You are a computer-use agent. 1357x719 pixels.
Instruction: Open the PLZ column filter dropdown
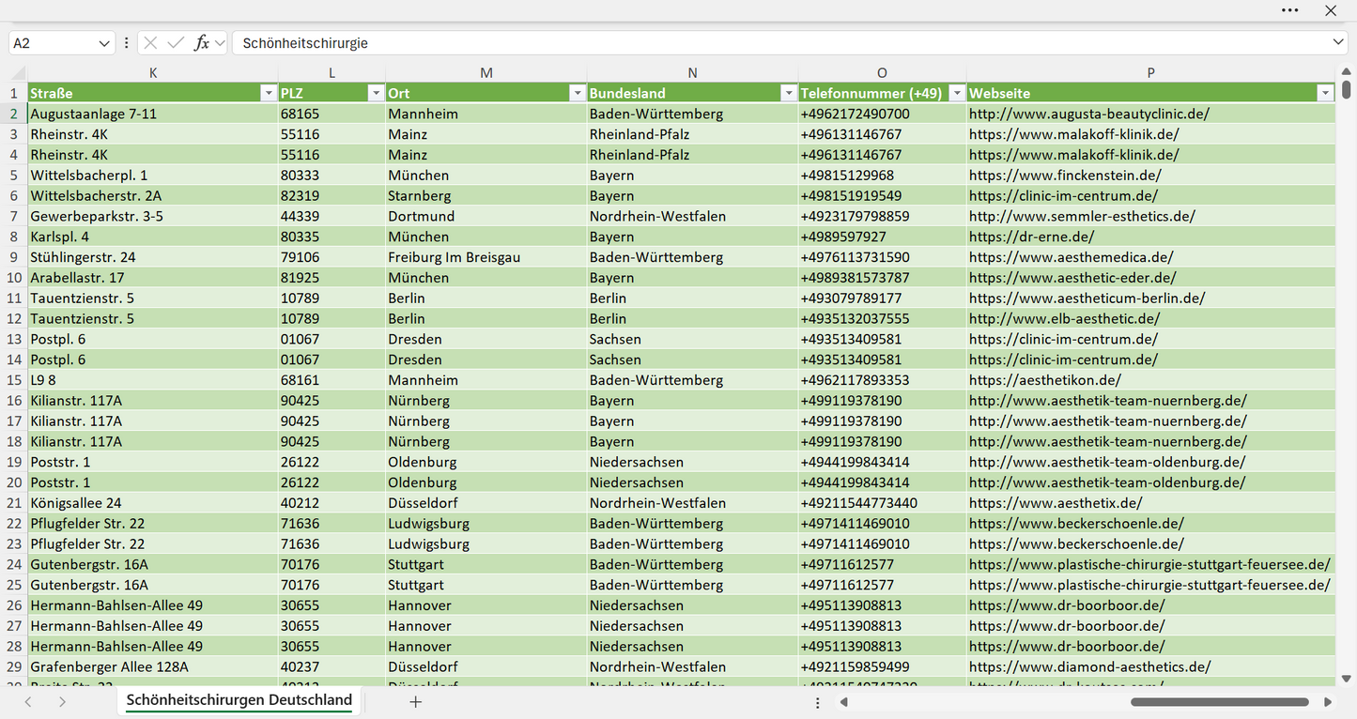(x=376, y=93)
